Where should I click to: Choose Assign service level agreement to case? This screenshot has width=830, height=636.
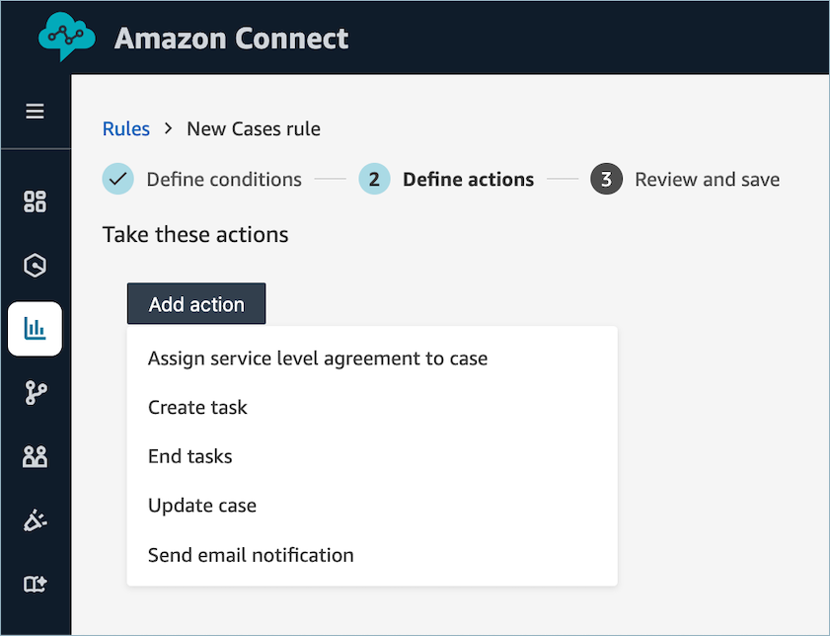(318, 358)
